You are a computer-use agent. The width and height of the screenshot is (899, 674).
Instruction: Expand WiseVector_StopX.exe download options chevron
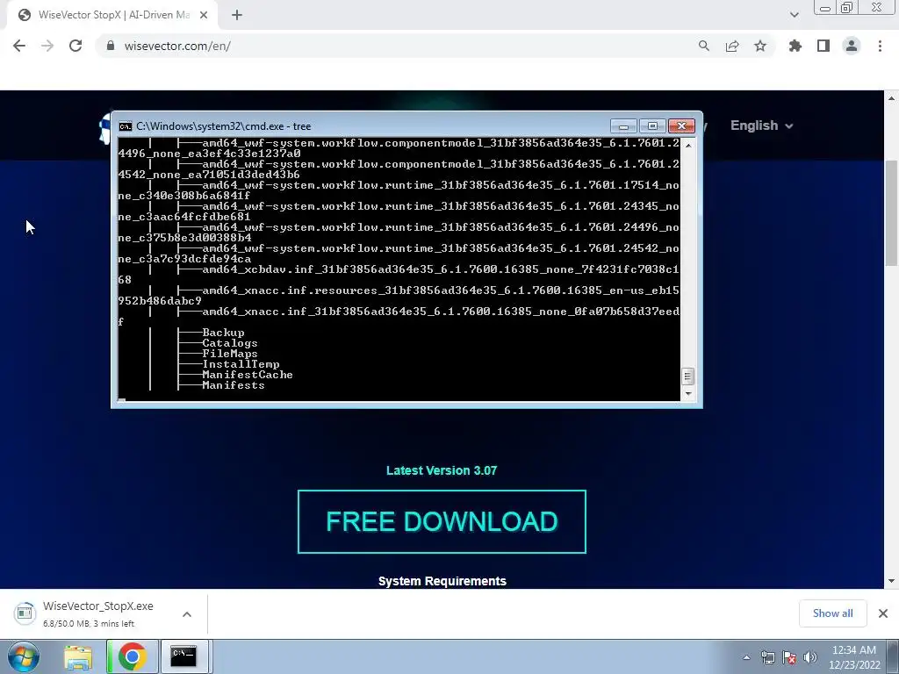pos(187,613)
